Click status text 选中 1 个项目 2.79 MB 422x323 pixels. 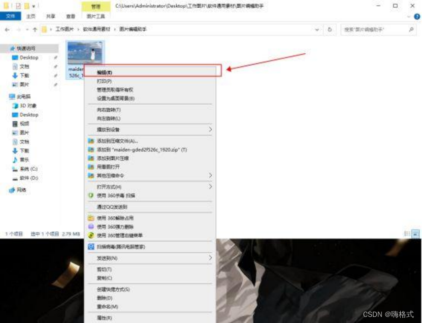[55, 234]
